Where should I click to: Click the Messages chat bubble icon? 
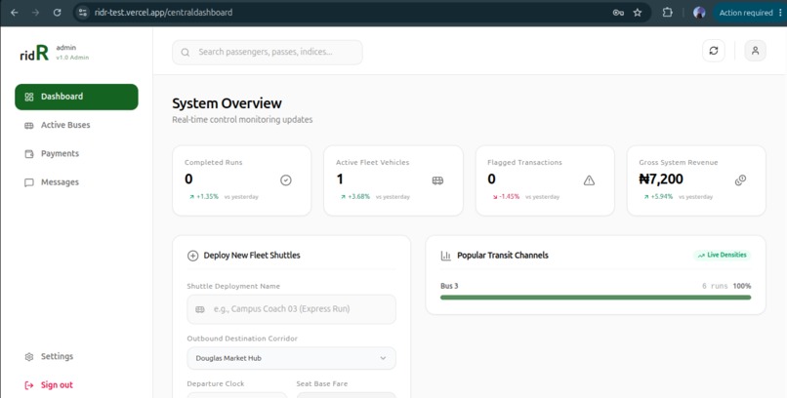pos(29,182)
